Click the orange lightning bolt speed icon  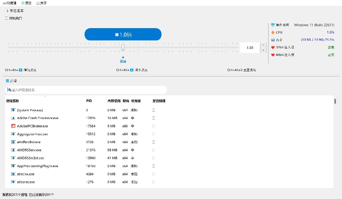click(7, 11)
